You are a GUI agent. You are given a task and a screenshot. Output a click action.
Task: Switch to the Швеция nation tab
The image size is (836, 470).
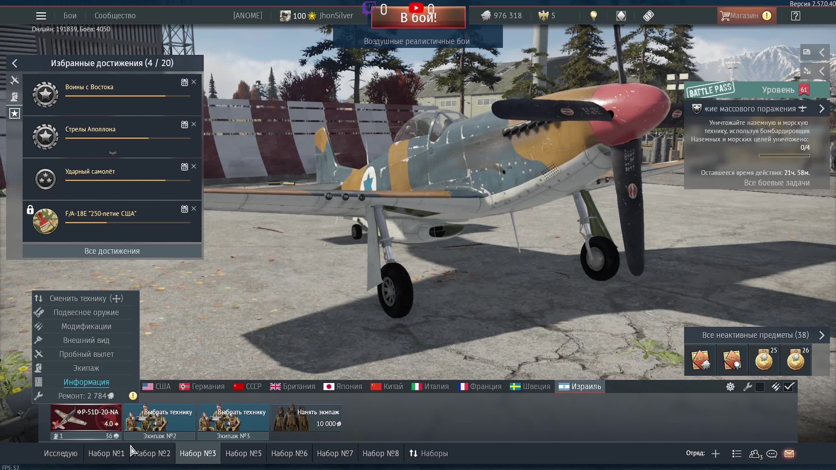[530, 387]
